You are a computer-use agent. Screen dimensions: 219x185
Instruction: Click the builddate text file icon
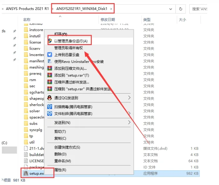coord(26,155)
